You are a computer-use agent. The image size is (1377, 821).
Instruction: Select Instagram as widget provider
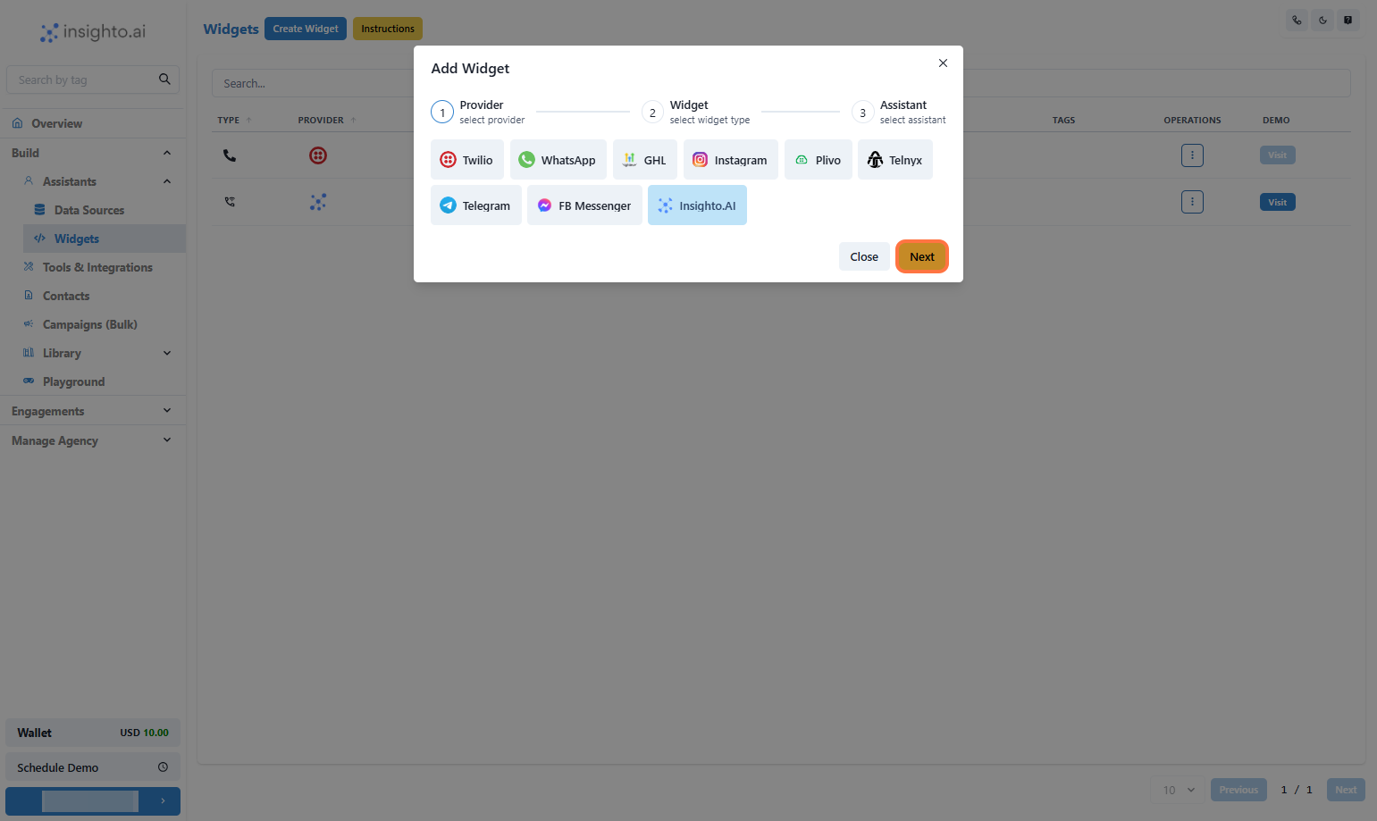click(731, 160)
